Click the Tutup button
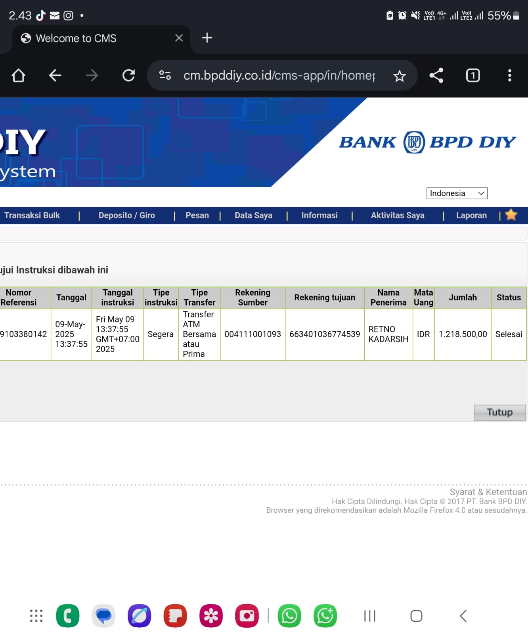The width and height of the screenshot is (528, 634). [x=500, y=412]
